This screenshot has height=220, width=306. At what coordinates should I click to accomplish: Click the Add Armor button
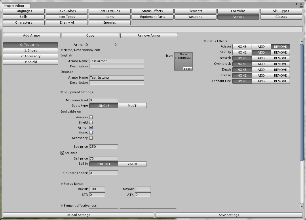click(x=32, y=35)
